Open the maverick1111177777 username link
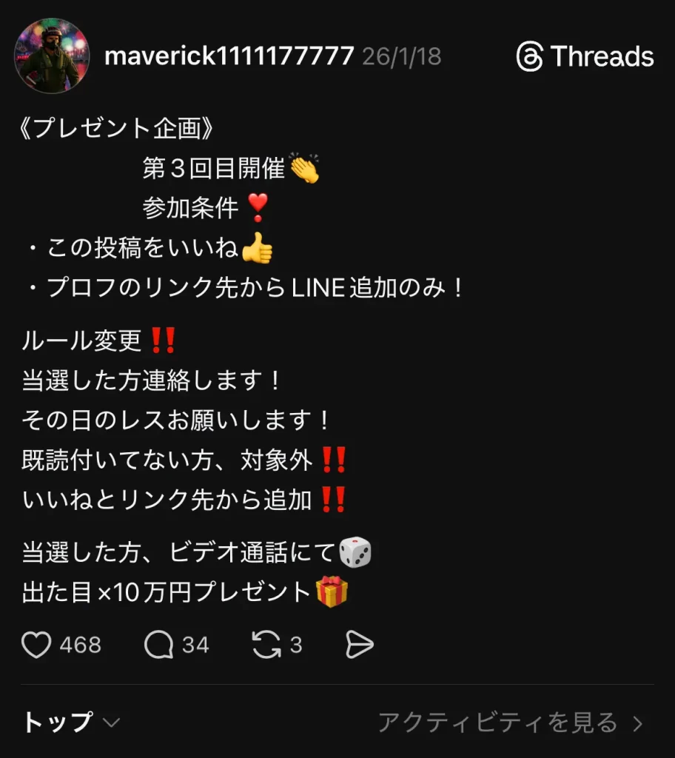The image size is (675, 758). 229,56
